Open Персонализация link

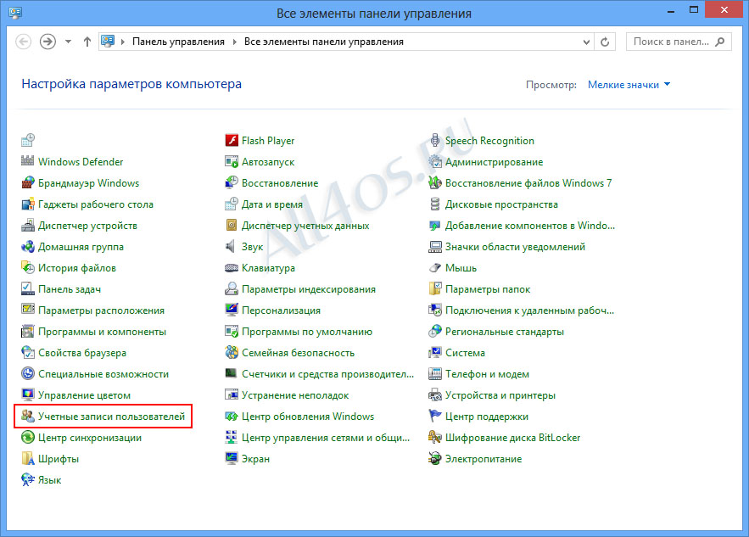click(x=281, y=310)
